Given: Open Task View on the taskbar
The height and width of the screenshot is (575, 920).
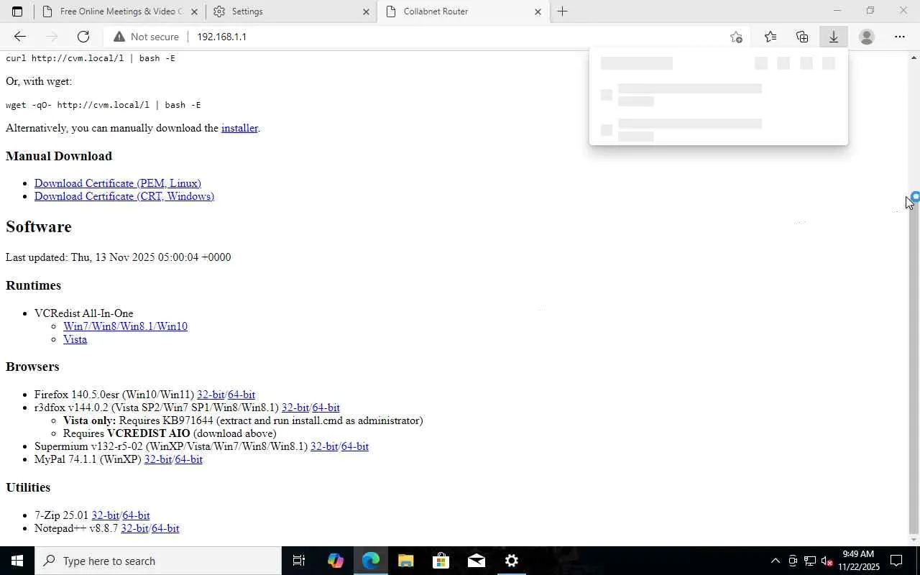Looking at the screenshot, I should pyautogui.click(x=299, y=561).
